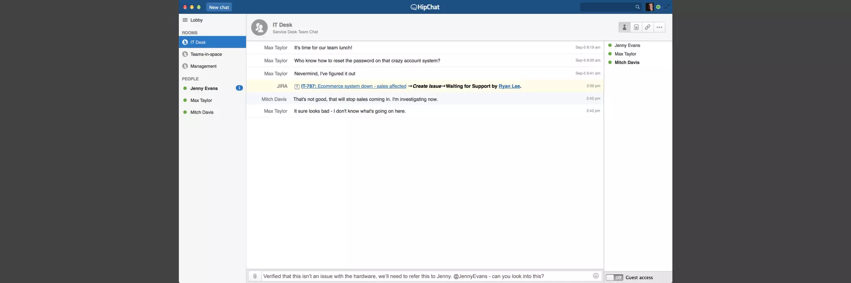This screenshot has height=283, width=851.
Task: Click the Management room icon
Action: click(185, 66)
